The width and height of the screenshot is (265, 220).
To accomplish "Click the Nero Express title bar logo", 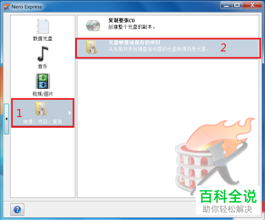I will 6,7.
